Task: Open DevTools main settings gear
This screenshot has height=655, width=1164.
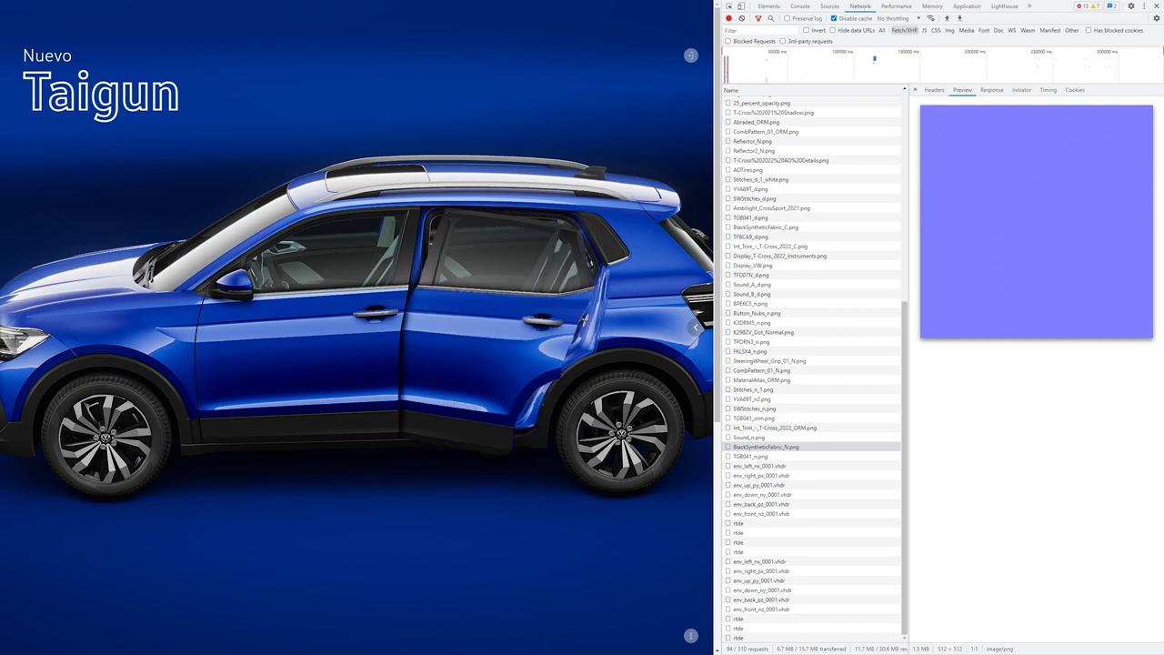Action: click(1131, 6)
